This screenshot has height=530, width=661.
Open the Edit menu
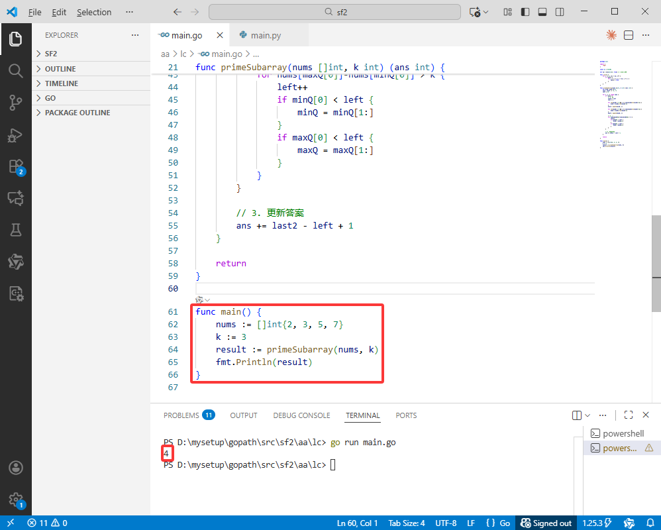[59, 12]
